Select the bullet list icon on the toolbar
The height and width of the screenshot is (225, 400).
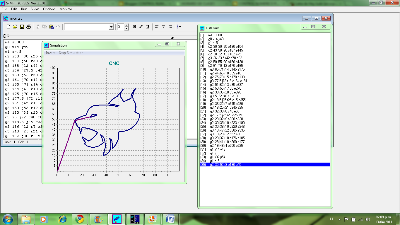point(179,27)
